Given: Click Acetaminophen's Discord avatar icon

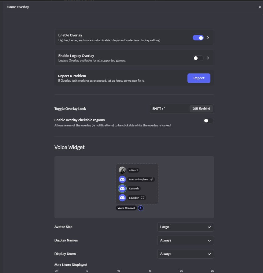Looking at the screenshot, I should pos(122,179).
